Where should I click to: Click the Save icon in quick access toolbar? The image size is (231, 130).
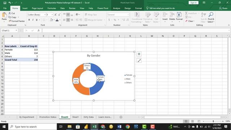(5, 3)
